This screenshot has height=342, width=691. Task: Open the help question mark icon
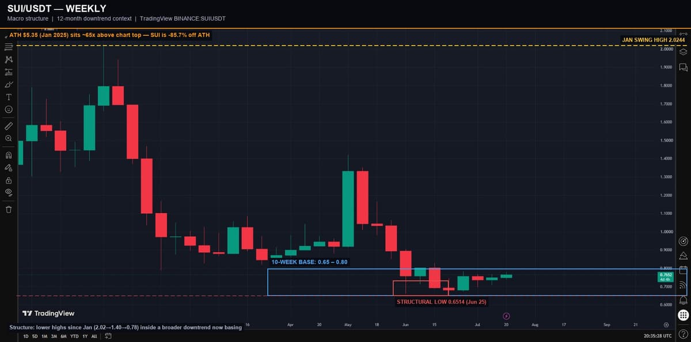pyautogui.click(x=683, y=335)
